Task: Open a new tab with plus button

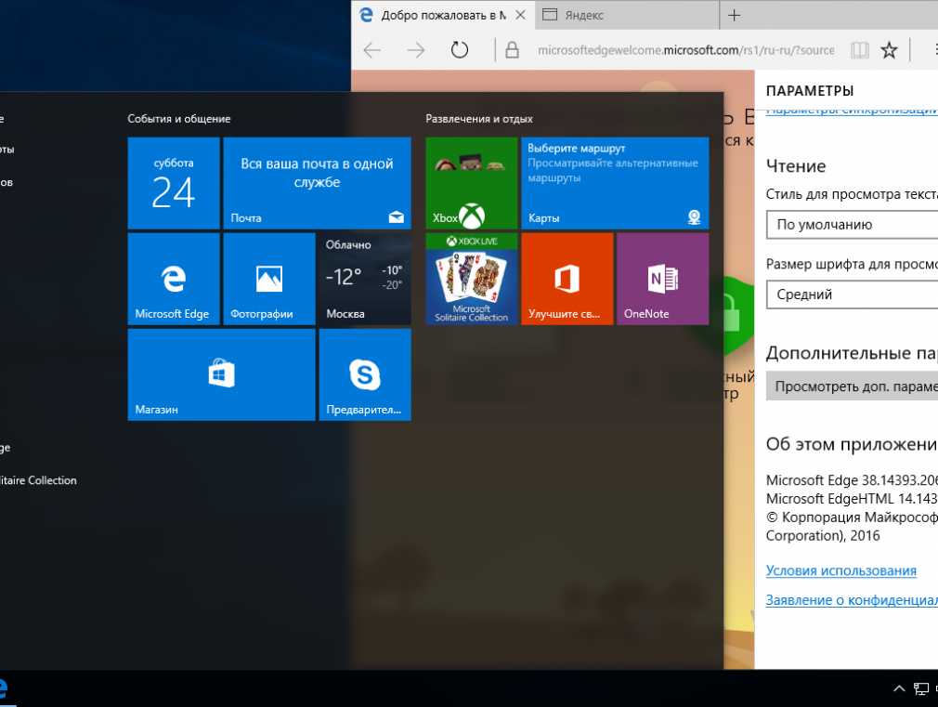Action: [734, 15]
